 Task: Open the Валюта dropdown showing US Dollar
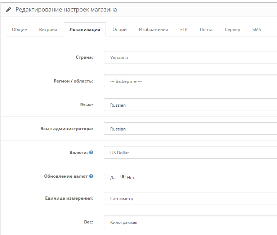(x=191, y=152)
